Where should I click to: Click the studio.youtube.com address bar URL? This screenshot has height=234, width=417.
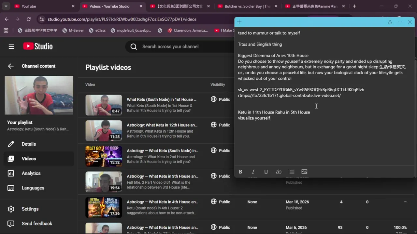122,19
